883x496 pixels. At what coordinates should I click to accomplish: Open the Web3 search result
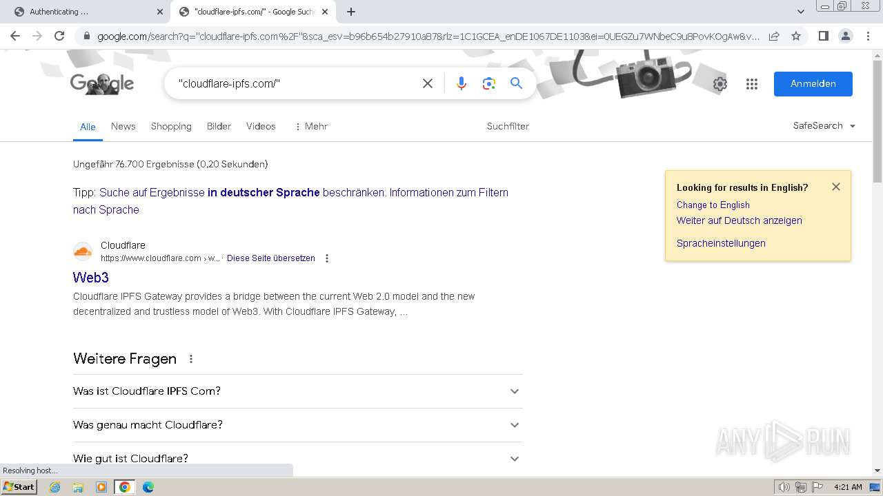[91, 277]
